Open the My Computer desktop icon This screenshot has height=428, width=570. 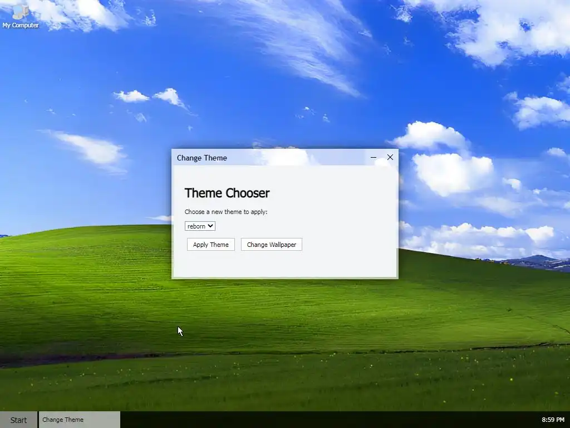tap(21, 16)
